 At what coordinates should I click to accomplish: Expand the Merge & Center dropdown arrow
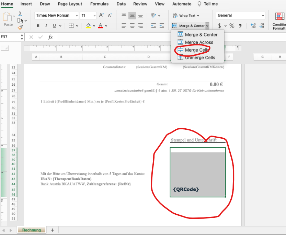coord(207,26)
